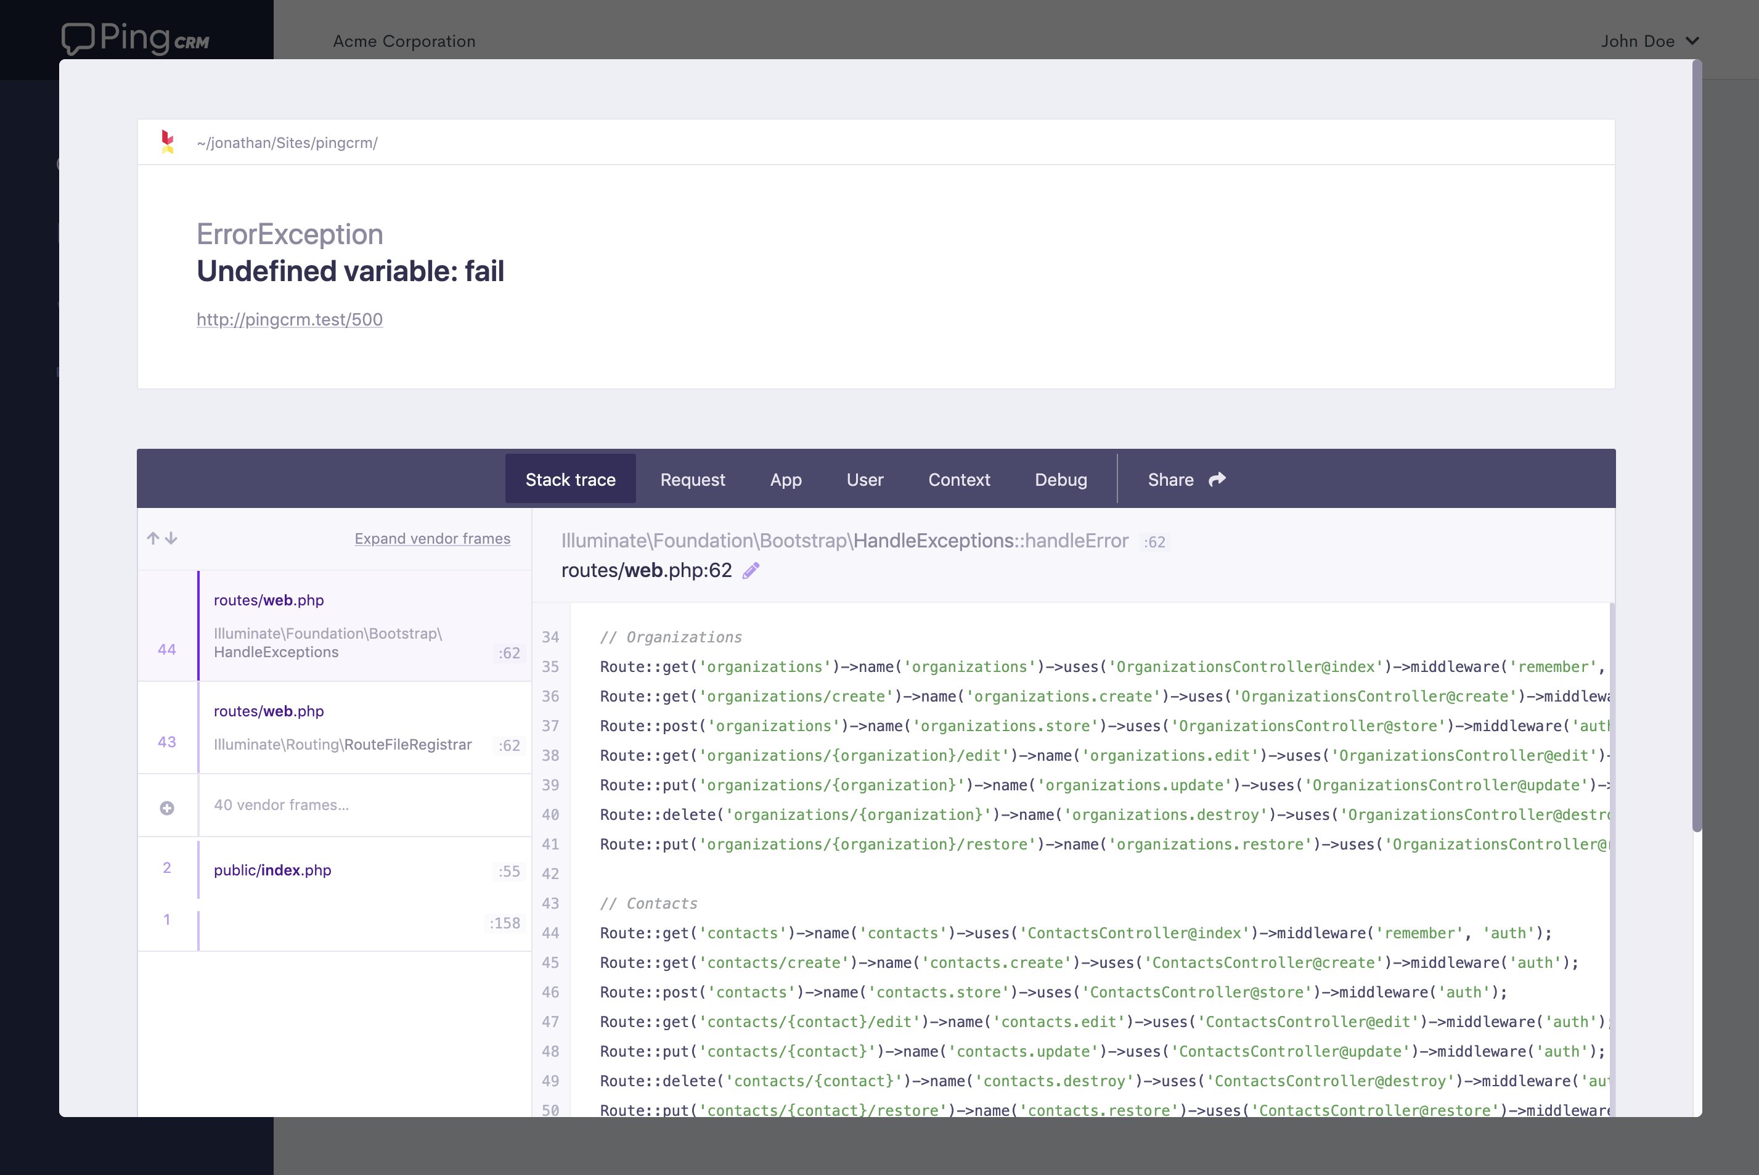Image resolution: width=1759 pixels, height=1175 pixels.
Task: Click the 'routes/web.php:62' file title
Action: (646, 570)
